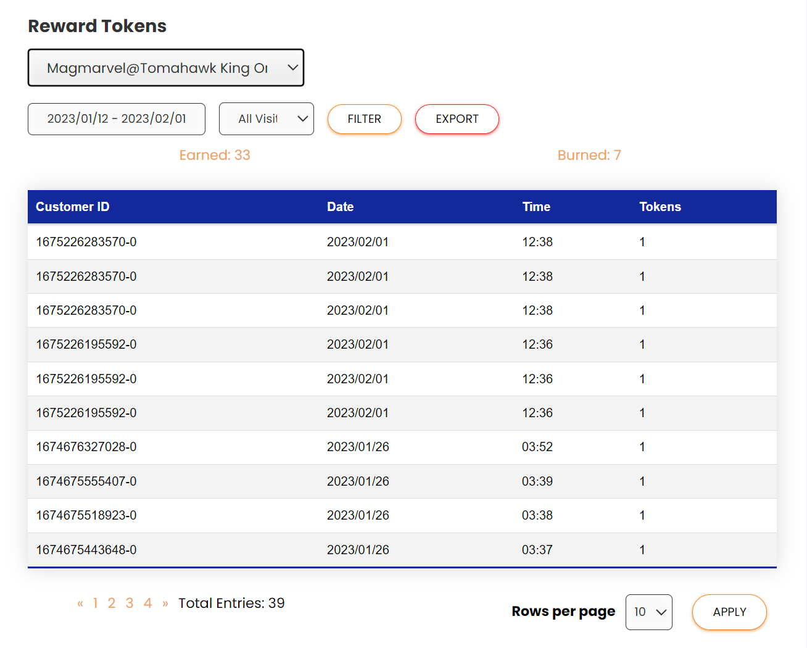The width and height of the screenshot is (807, 648).
Task: Open the Magmarvel@Tomahawk King account dropdown
Action: click(x=165, y=68)
